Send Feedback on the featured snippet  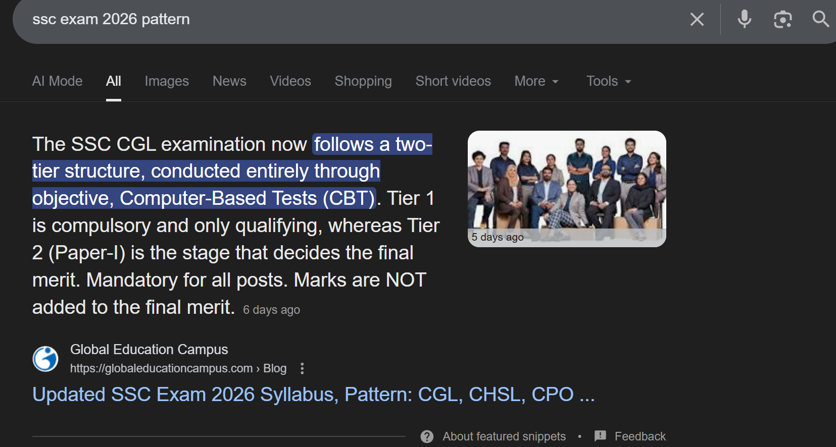point(641,436)
